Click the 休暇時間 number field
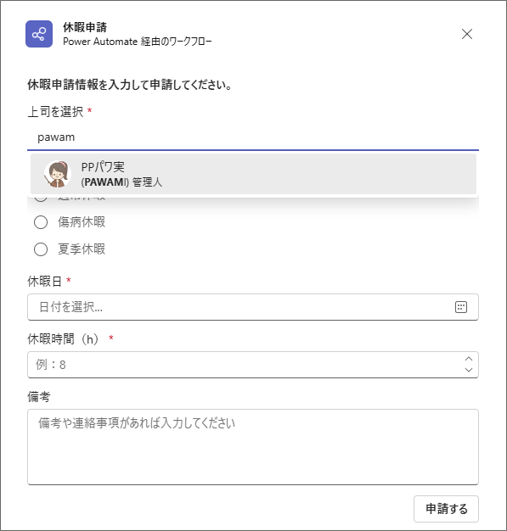Image resolution: width=507 pixels, height=531 pixels. [253, 365]
